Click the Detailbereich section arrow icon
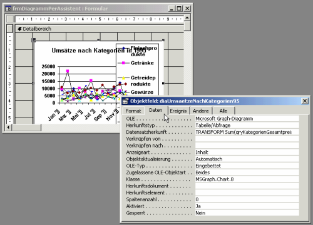This screenshot has width=313, height=225. (19, 29)
